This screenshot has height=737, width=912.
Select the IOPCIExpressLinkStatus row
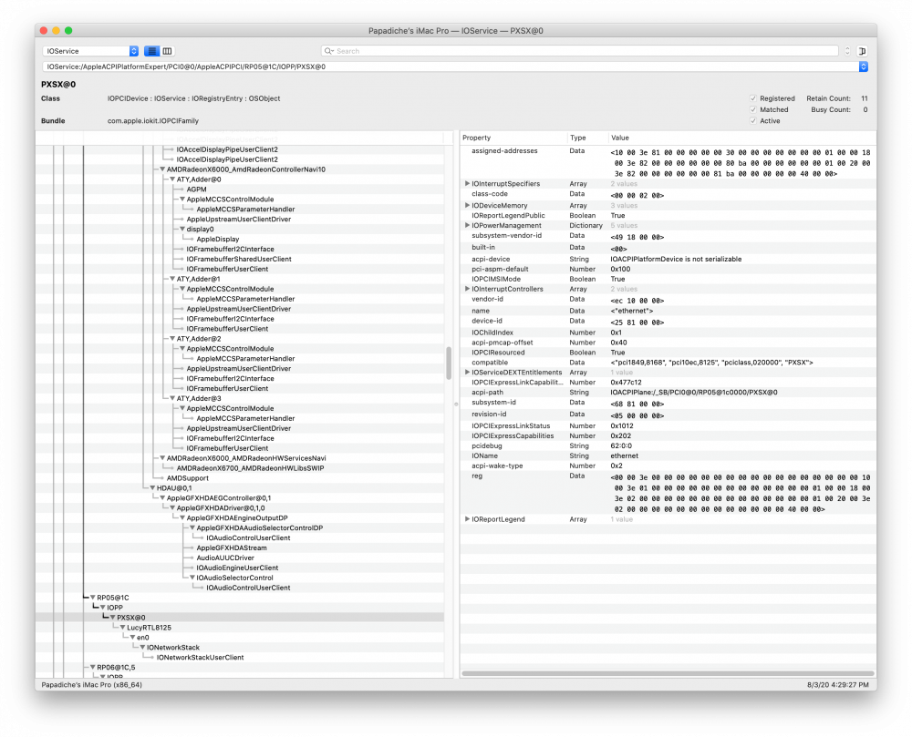[x=668, y=425]
